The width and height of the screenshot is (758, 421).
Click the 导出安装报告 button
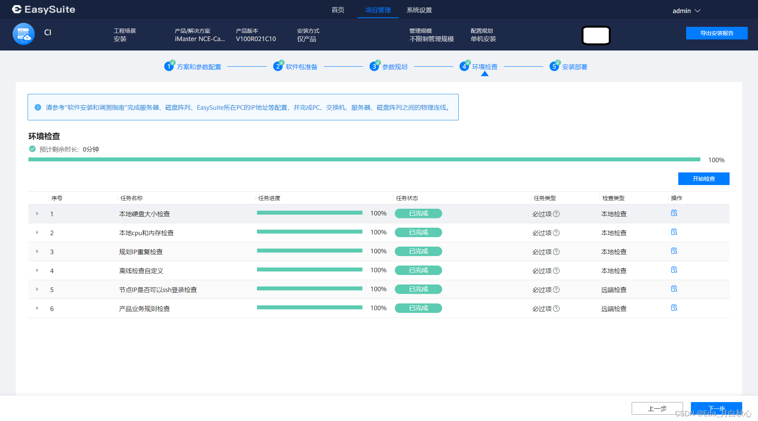click(x=717, y=33)
